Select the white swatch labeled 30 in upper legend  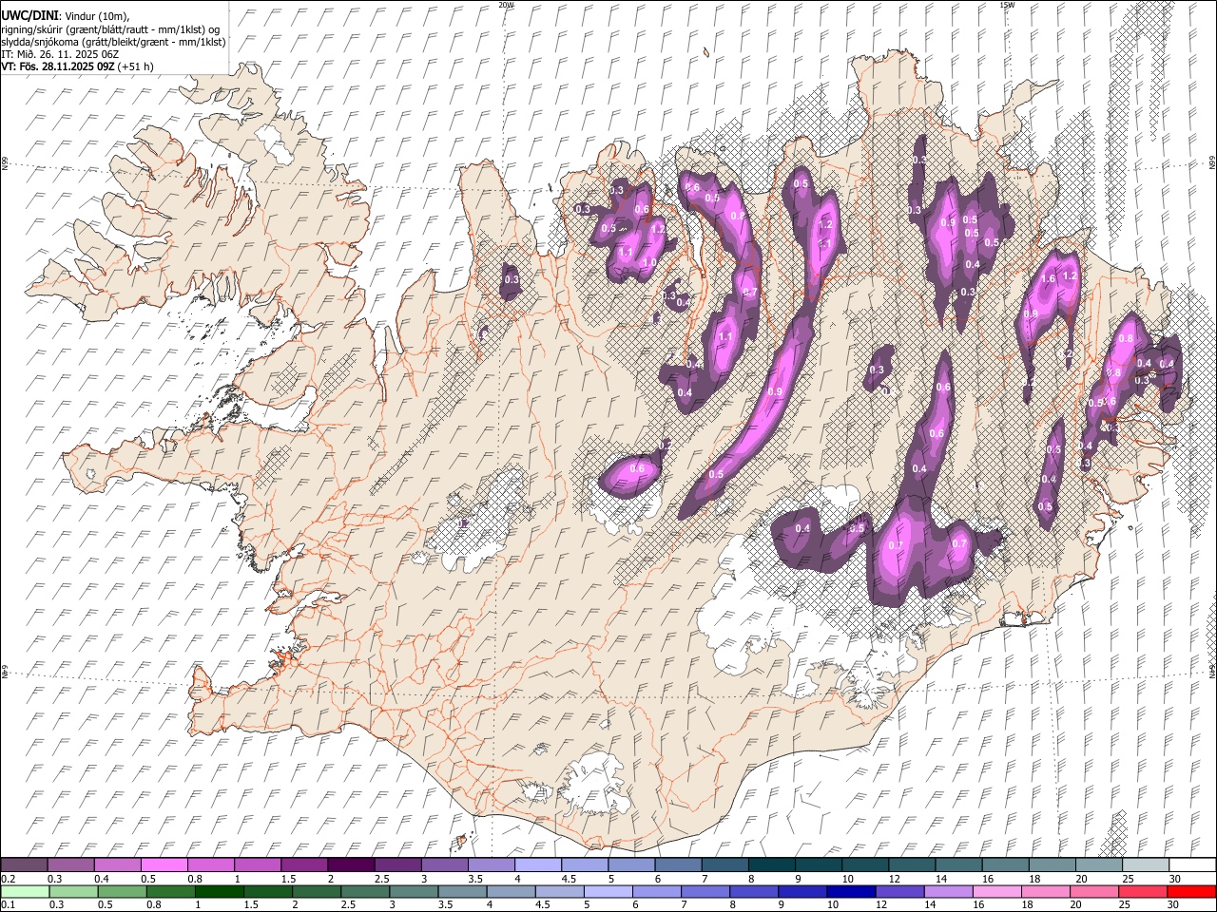(1191, 864)
